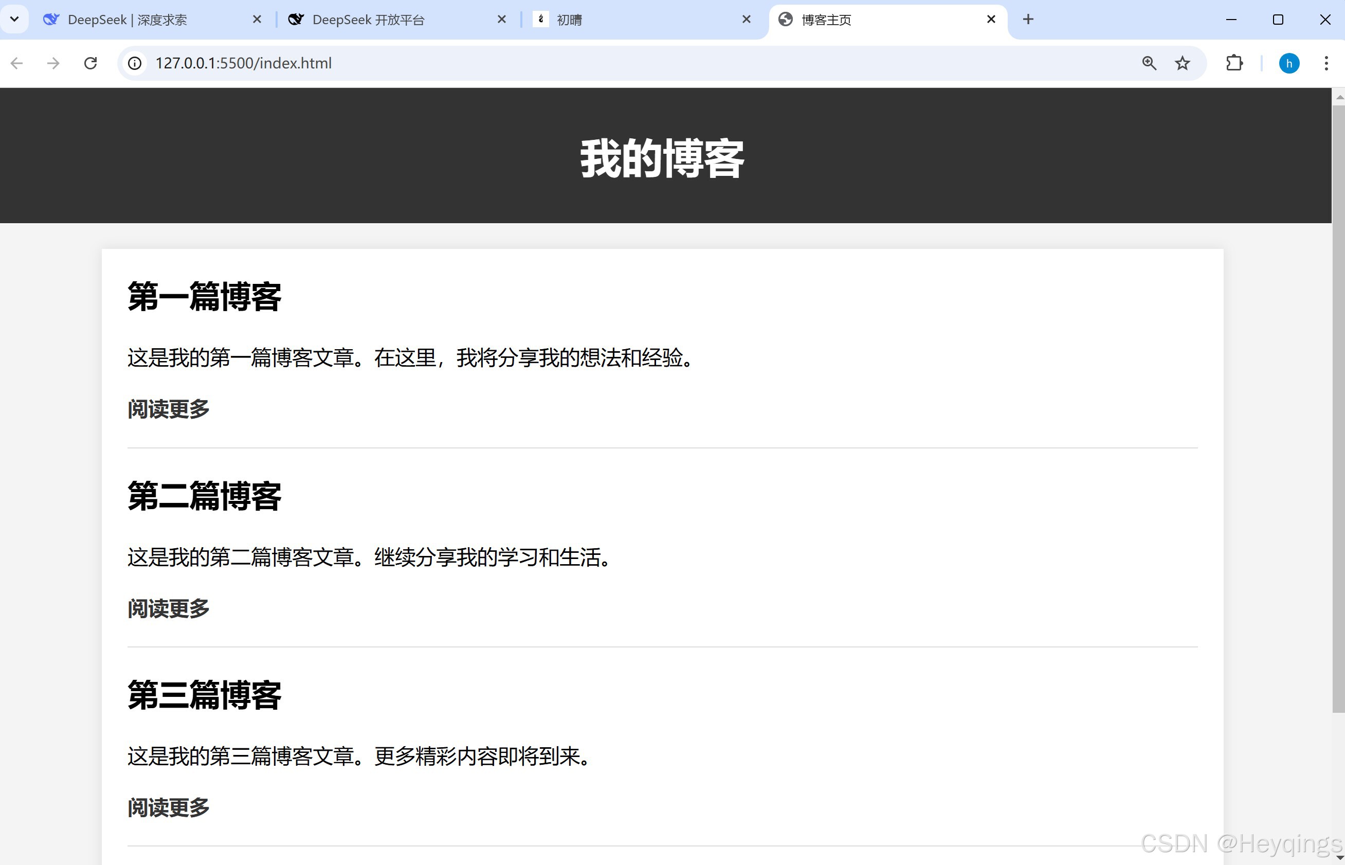1345x865 pixels.
Task: View site information icon
Action: click(x=135, y=63)
